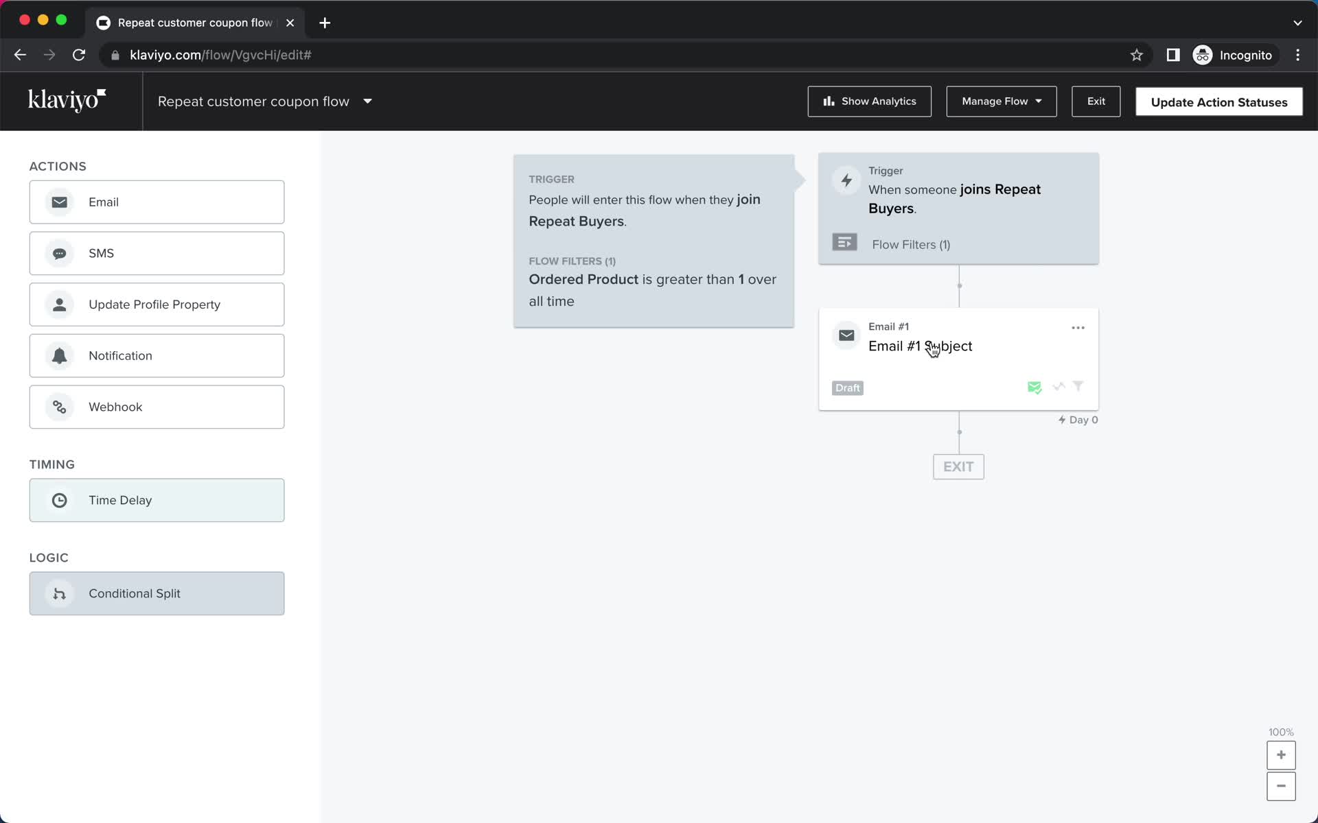Click the Exit button
Screen dimensions: 1318x823
coord(1096,102)
